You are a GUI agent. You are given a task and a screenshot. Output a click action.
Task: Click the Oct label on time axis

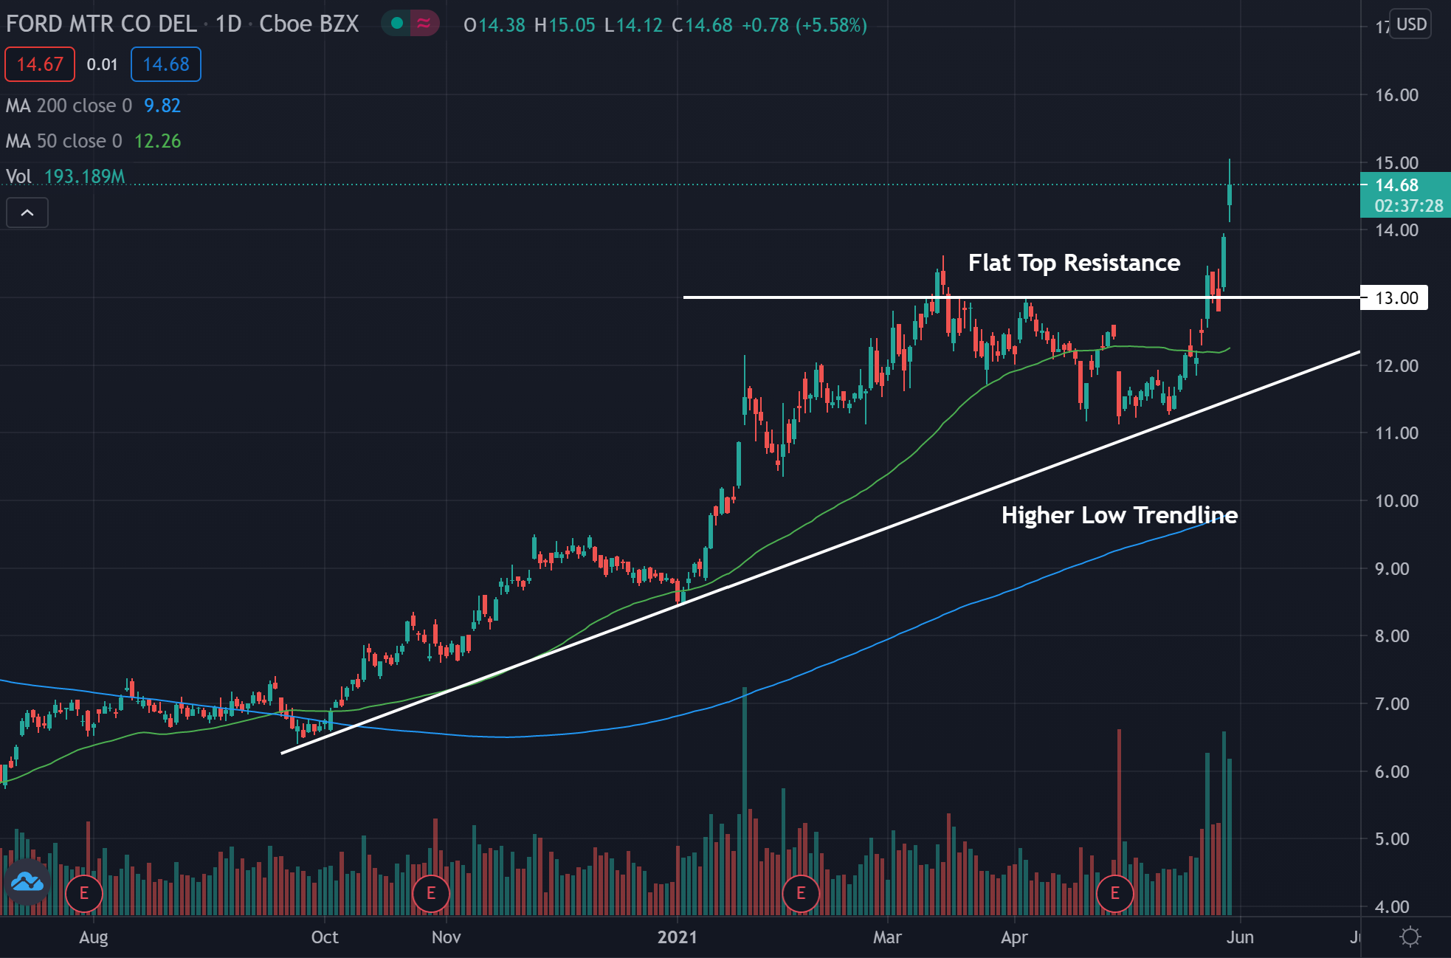click(x=325, y=937)
